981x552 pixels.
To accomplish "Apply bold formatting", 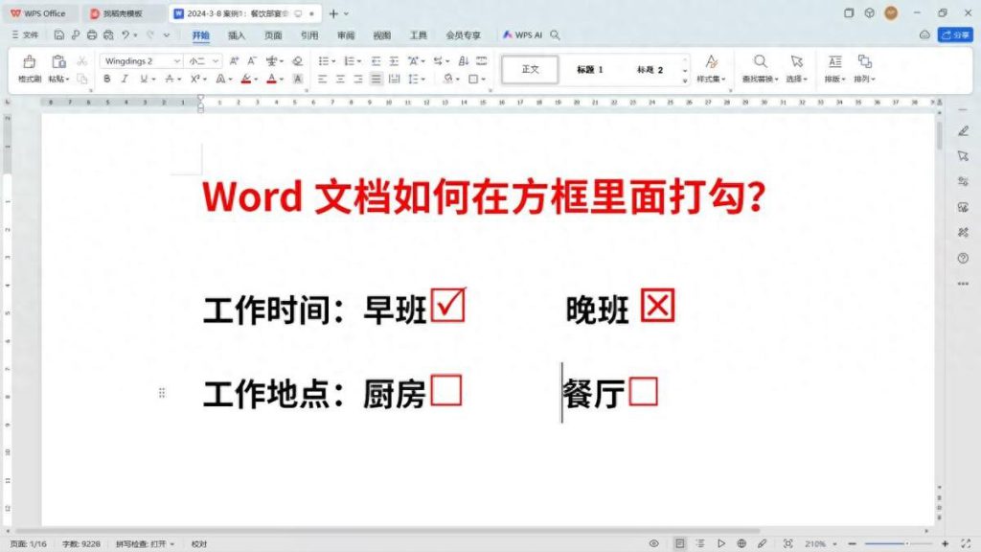I will point(105,78).
